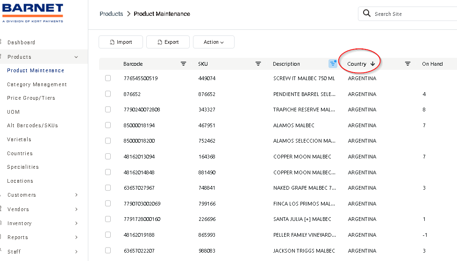Click the Export button
The width and height of the screenshot is (457, 261).
tap(168, 42)
